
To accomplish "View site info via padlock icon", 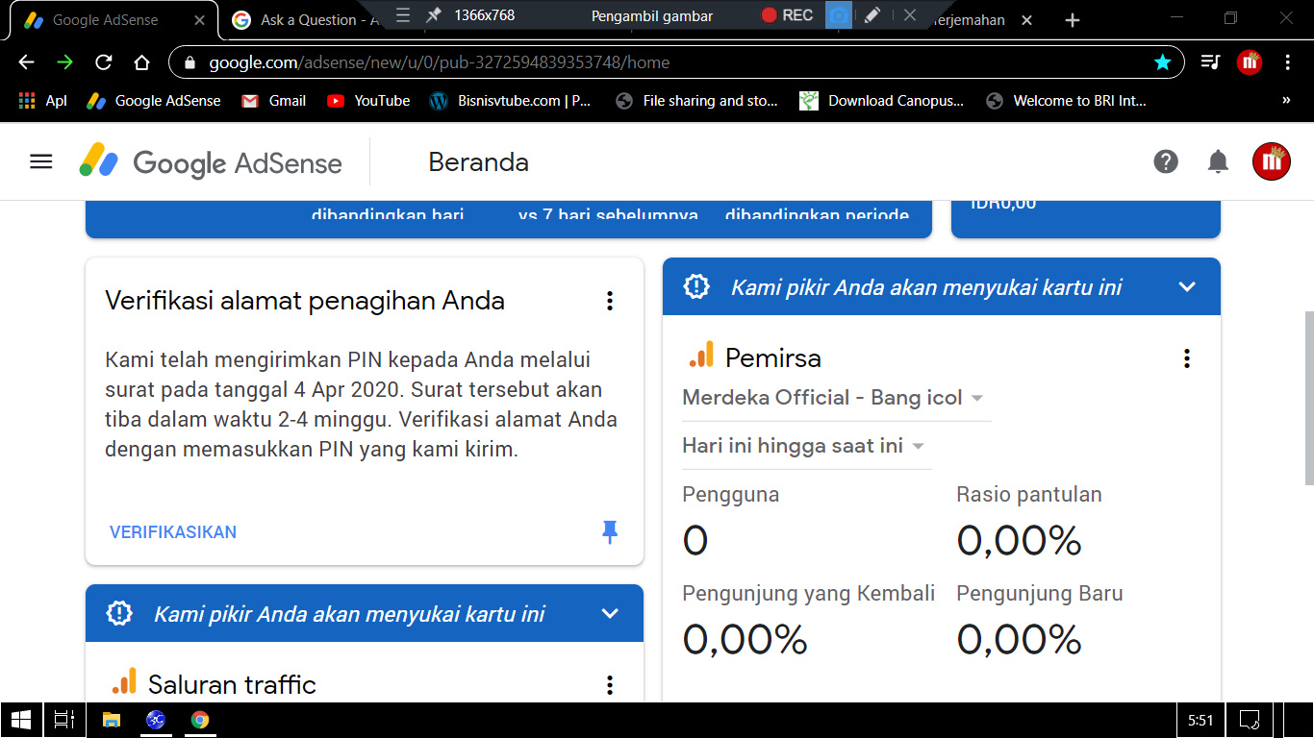I will 190,62.
